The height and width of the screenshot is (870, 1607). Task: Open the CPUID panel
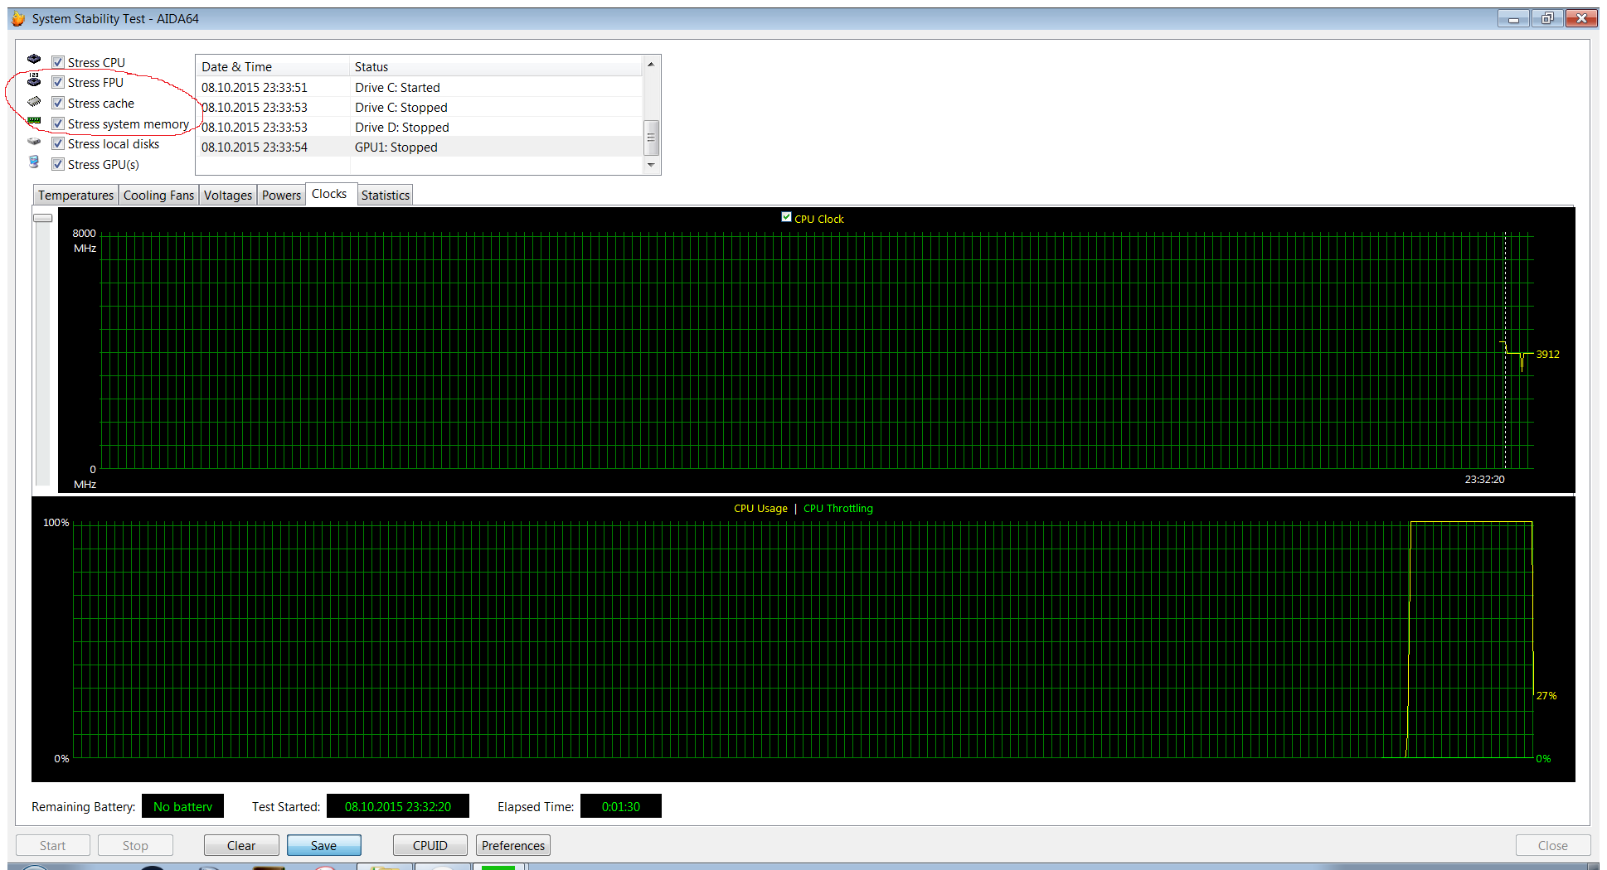pyautogui.click(x=430, y=845)
